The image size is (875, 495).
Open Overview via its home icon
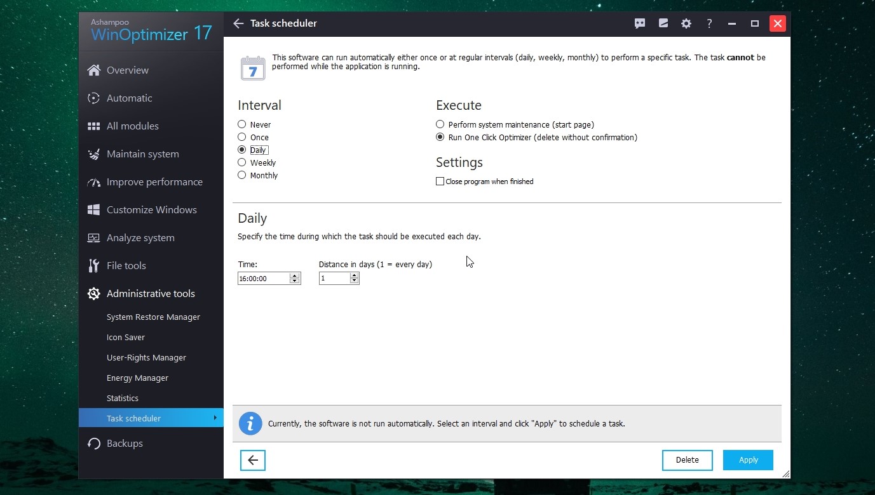click(93, 70)
